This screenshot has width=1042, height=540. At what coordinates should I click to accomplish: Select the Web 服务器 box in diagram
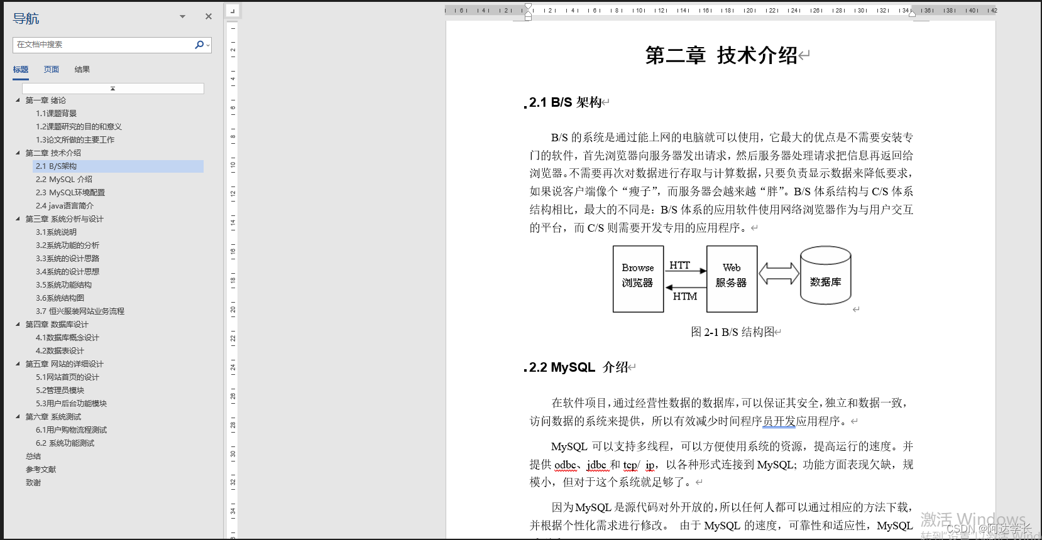pos(732,279)
